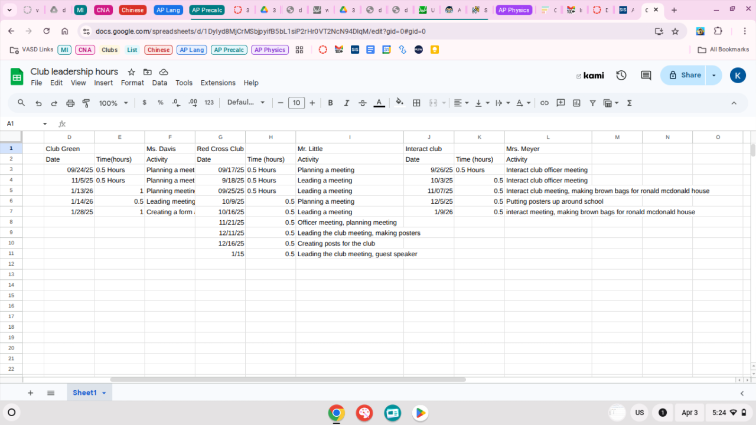Click the font size input box
Screen dimensions: 756x425
tap(296, 103)
